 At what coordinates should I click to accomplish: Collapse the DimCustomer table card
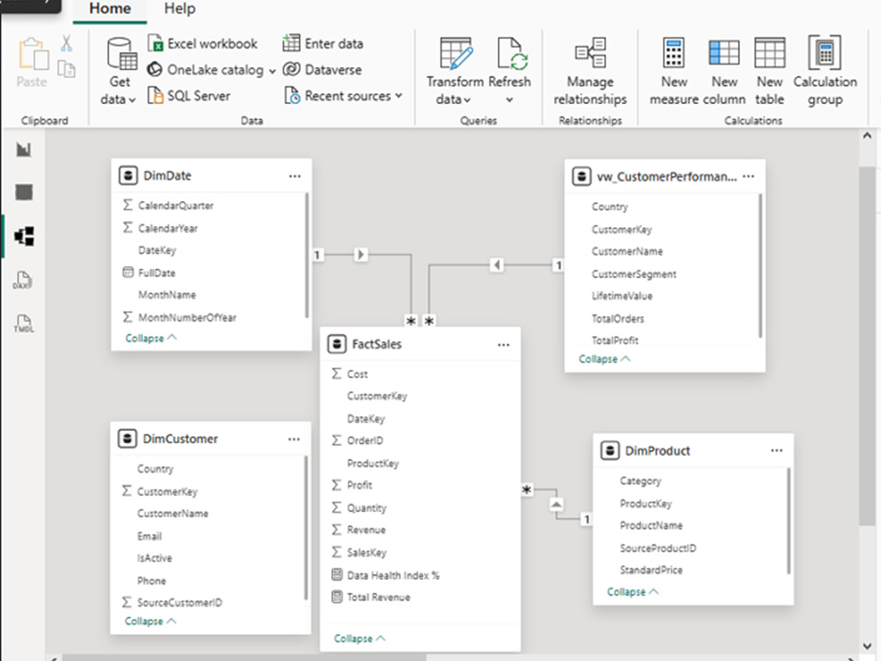click(x=150, y=621)
